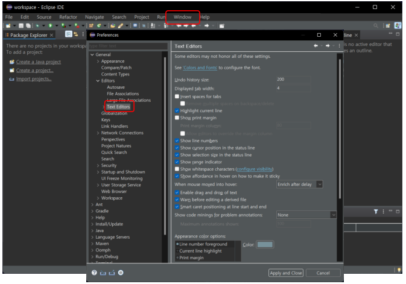The height and width of the screenshot is (284, 406).
Task: Open the Window menu
Action: coord(183,17)
